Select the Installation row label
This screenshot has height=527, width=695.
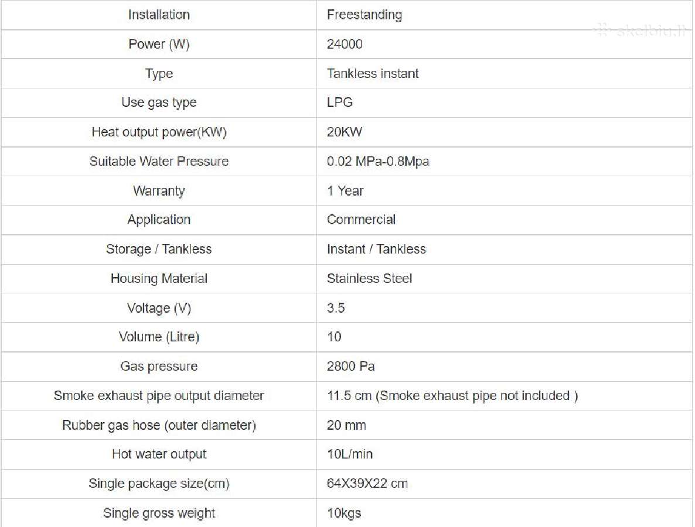[159, 15]
